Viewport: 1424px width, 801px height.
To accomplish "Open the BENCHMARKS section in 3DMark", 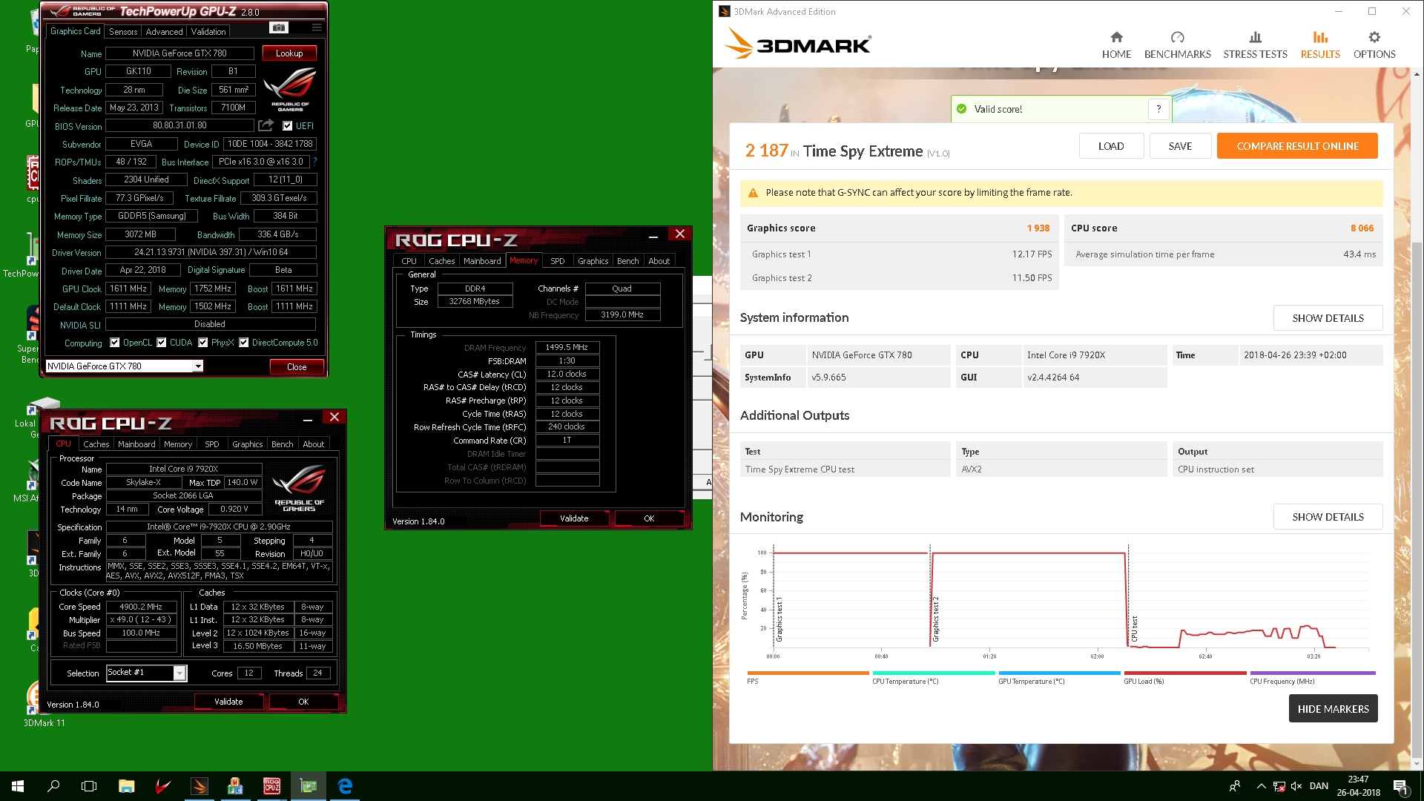I will [1177, 45].
